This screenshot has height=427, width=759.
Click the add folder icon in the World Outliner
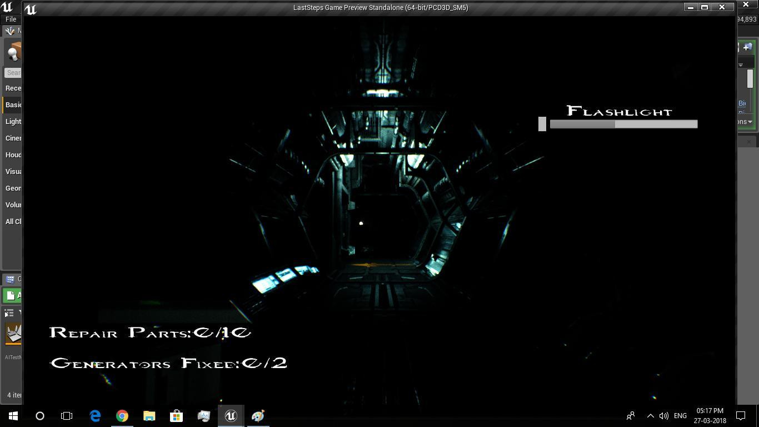tap(747, 47)
